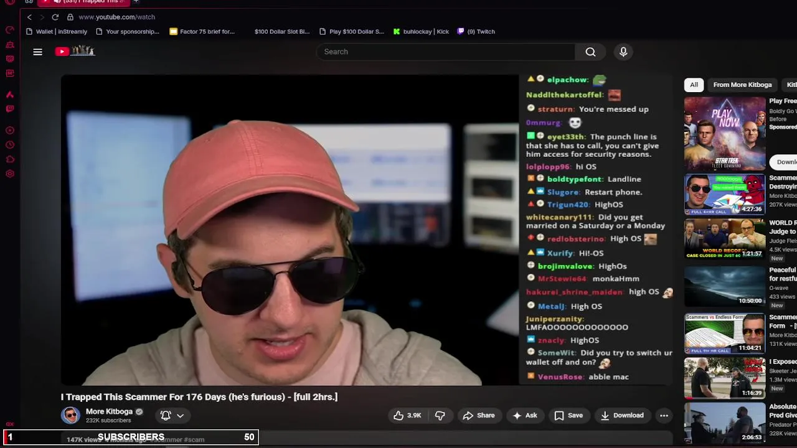Like the video (3.9K thumbs up)
Image resolution: width=797 pixels, height=448 pixels.
coord(407,416)
